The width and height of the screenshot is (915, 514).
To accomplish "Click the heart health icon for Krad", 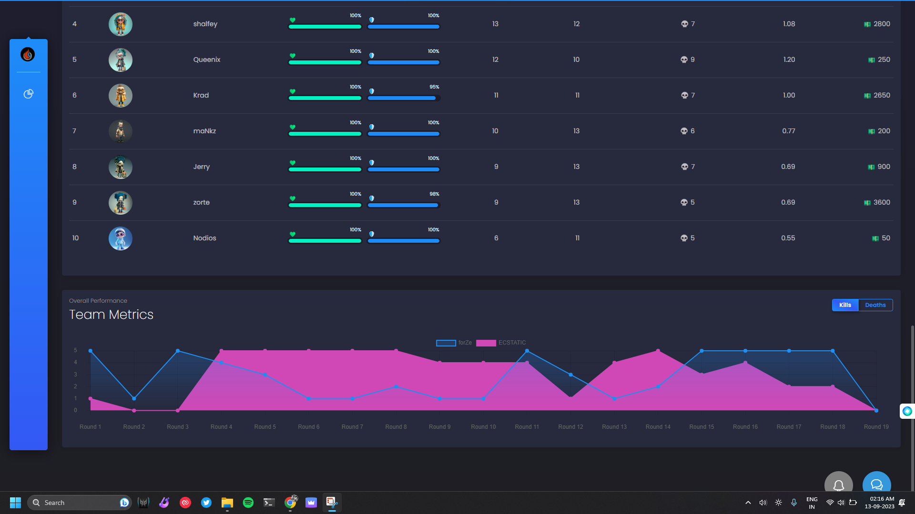I will tap(293, 91).
